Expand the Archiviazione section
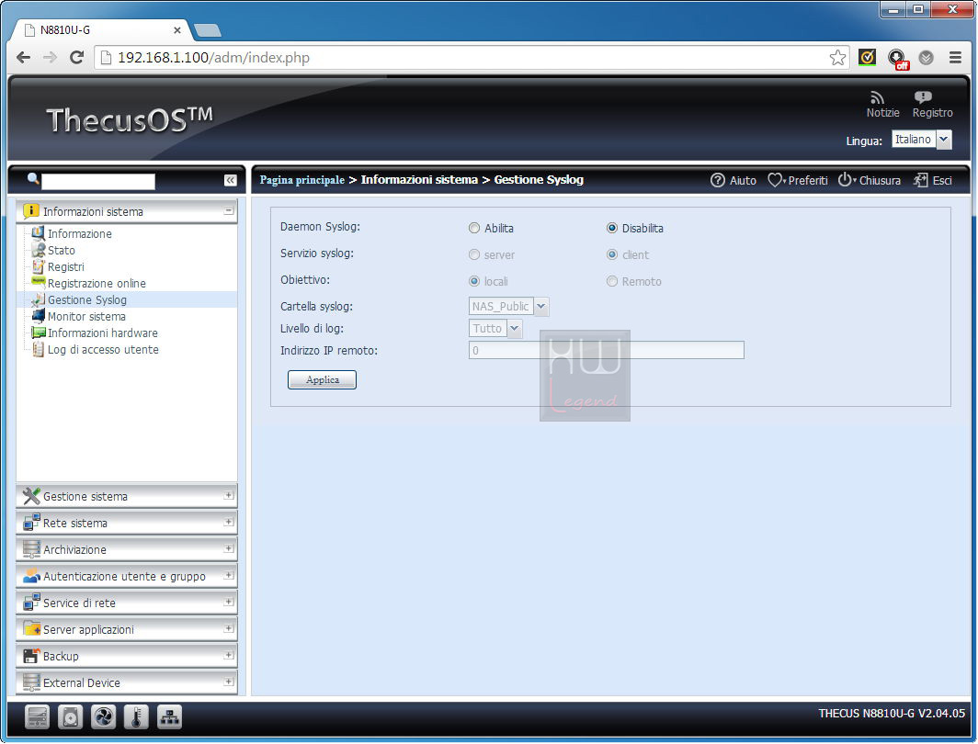The image size is (978, 744). [229, 548]
